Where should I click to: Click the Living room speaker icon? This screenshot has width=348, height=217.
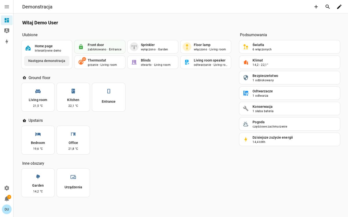(x=187, y=62)
